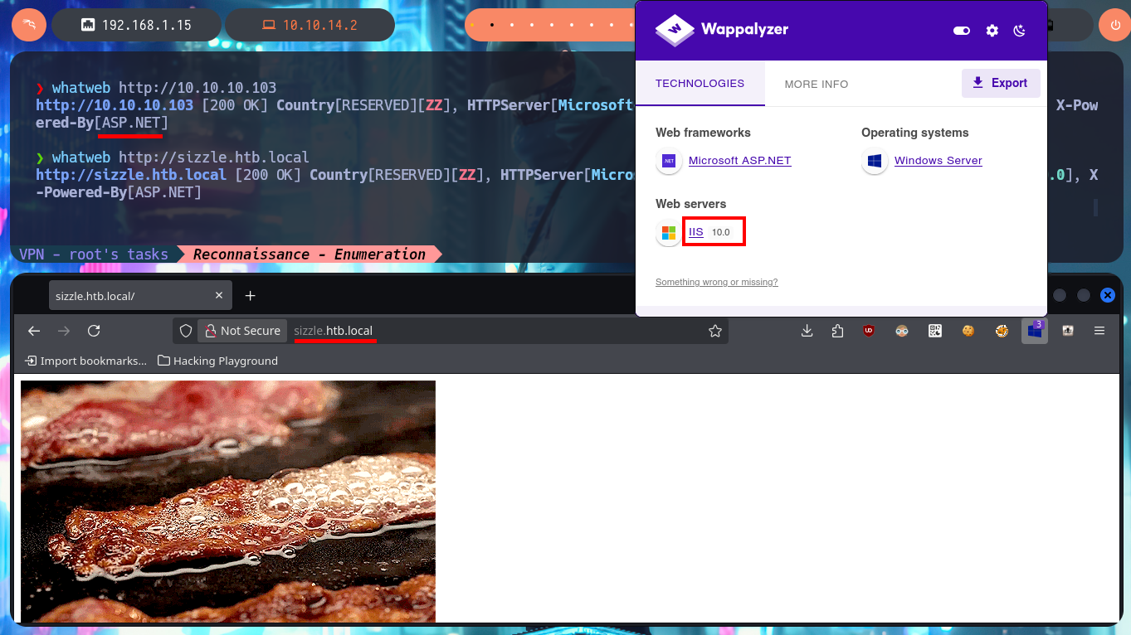Viewport: 1131px width, 635px height.
Task: Reload the sizzle.htb.local page
Action: coord(94,331)
